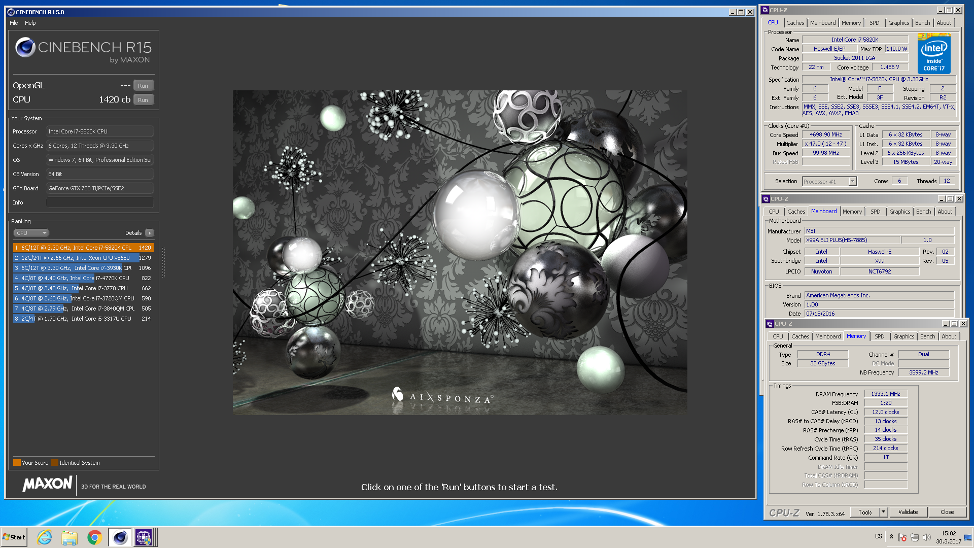Click the CS language indicator in taskbar
The height and width of the screenshot is (548, 974).
(x=878, y=536)
